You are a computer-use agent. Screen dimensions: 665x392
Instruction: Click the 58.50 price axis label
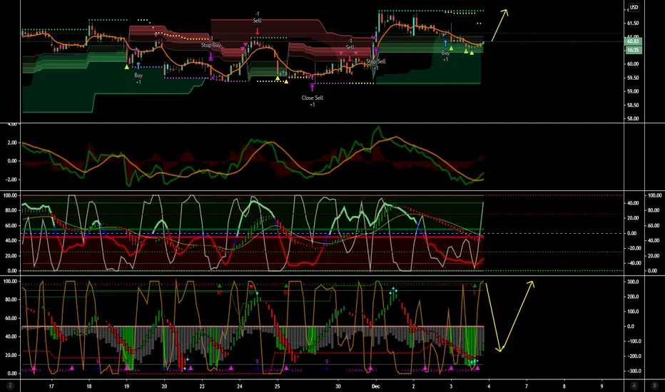633,105
